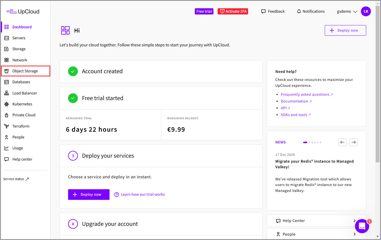
Task: Click the question mark icon beside trial link
Action: click(117, 195)
